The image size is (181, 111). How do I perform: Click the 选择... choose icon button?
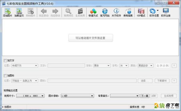click(145, 81)
